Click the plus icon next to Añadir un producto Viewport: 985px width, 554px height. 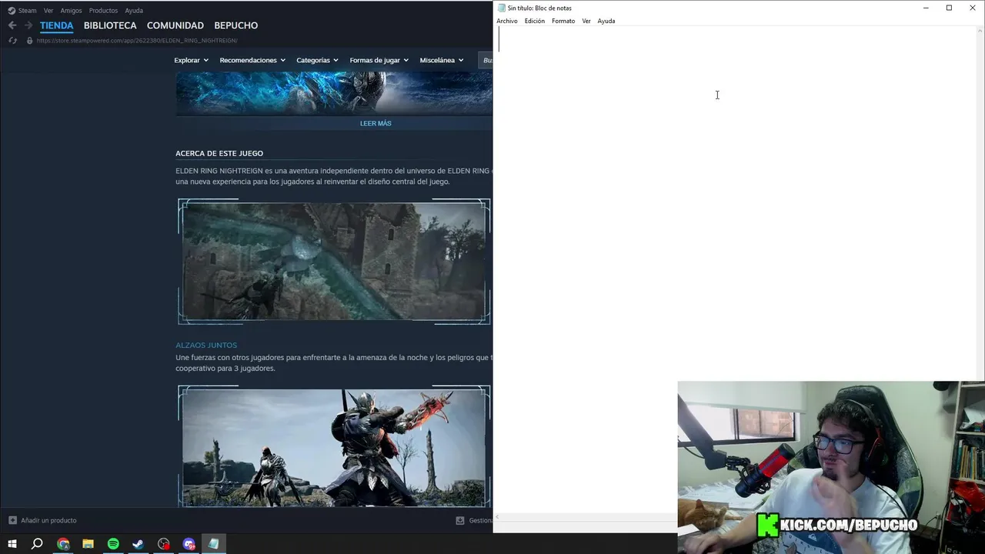[12, 520]
